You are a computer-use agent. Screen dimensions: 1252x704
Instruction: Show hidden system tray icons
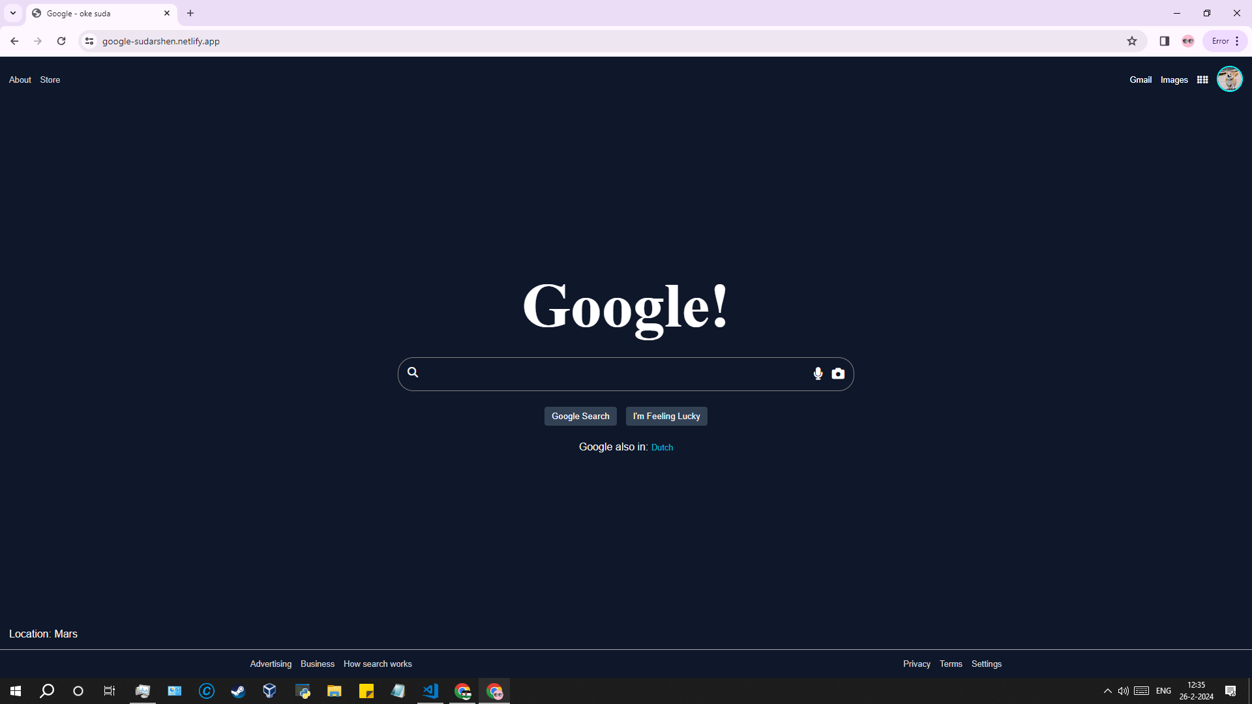click(1107, 691)
